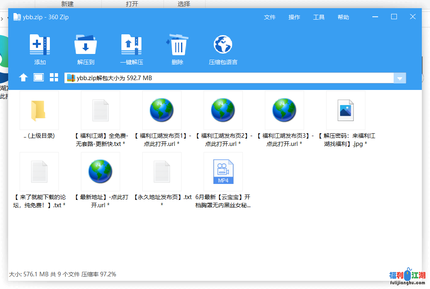Click the Add (添加) archive icon
Screen dimensions: 430x289
coord(40,45)
